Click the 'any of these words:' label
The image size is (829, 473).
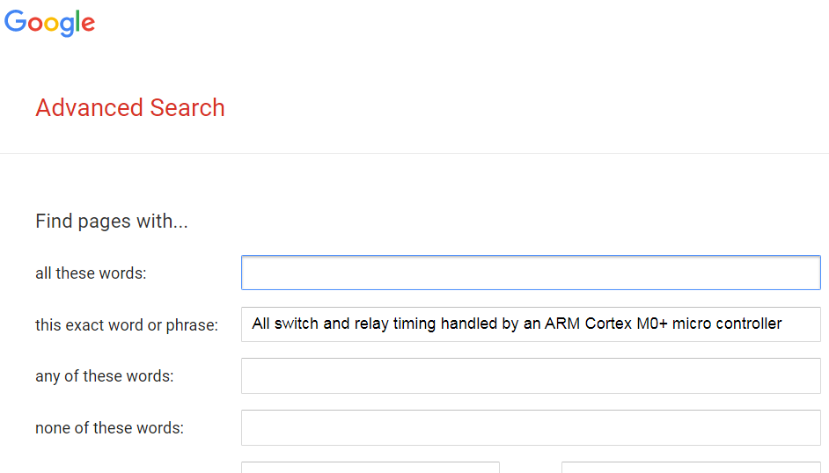pos(104,376)
